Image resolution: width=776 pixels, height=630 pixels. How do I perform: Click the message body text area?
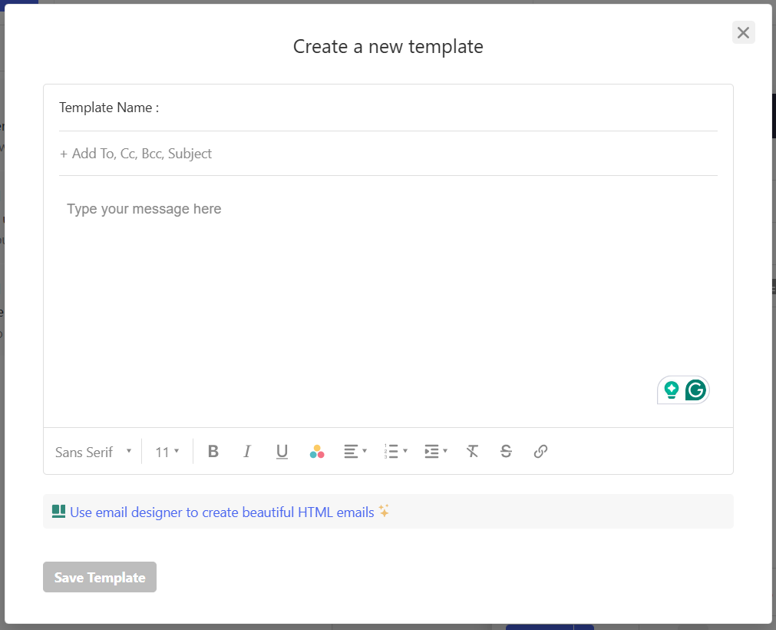tap(388, 302)
